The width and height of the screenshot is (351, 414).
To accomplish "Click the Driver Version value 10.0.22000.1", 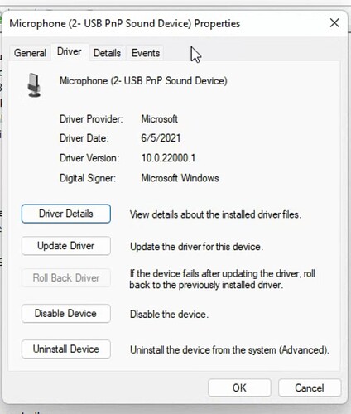I will tap(168, 158).
